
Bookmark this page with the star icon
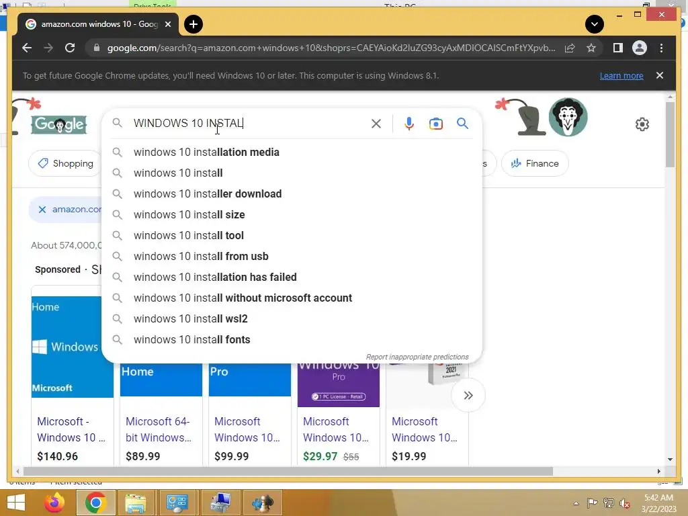pyautogui.click(x=591, y=48)
